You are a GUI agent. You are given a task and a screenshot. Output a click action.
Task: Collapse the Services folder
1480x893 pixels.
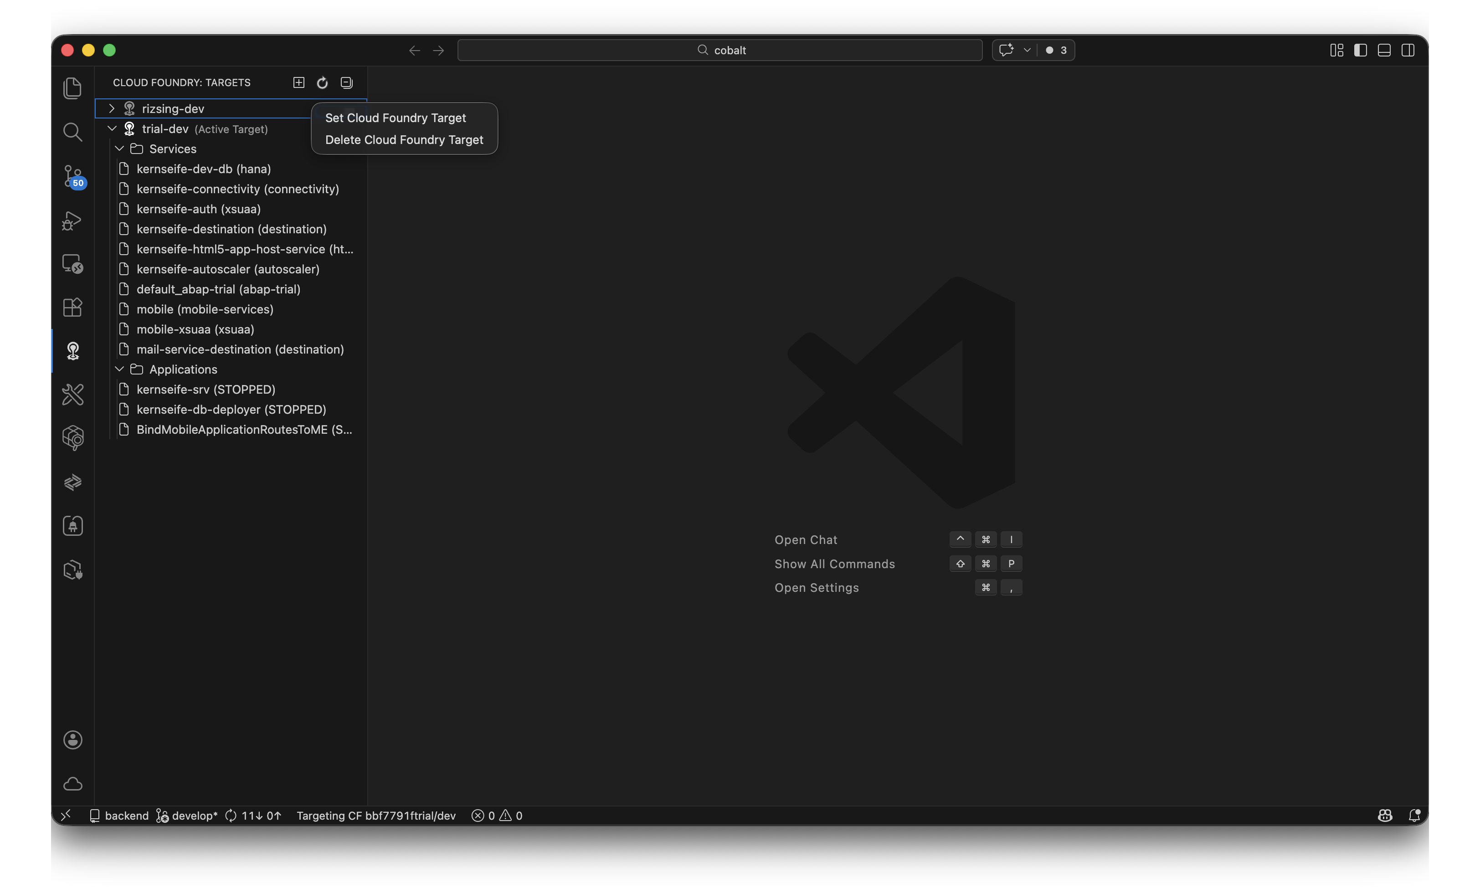[119, 149]
